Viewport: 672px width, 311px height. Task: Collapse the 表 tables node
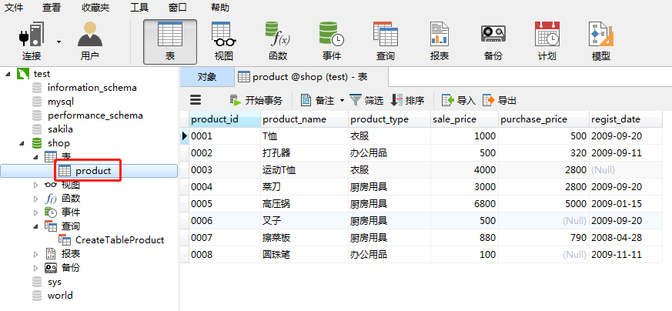click(x=36, y=157)
